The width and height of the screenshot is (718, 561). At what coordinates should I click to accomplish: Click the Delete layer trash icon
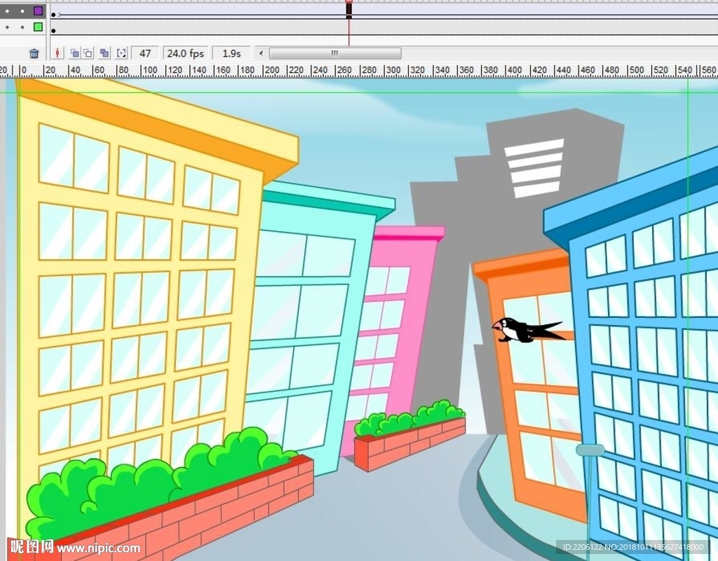tap(34, 53)
